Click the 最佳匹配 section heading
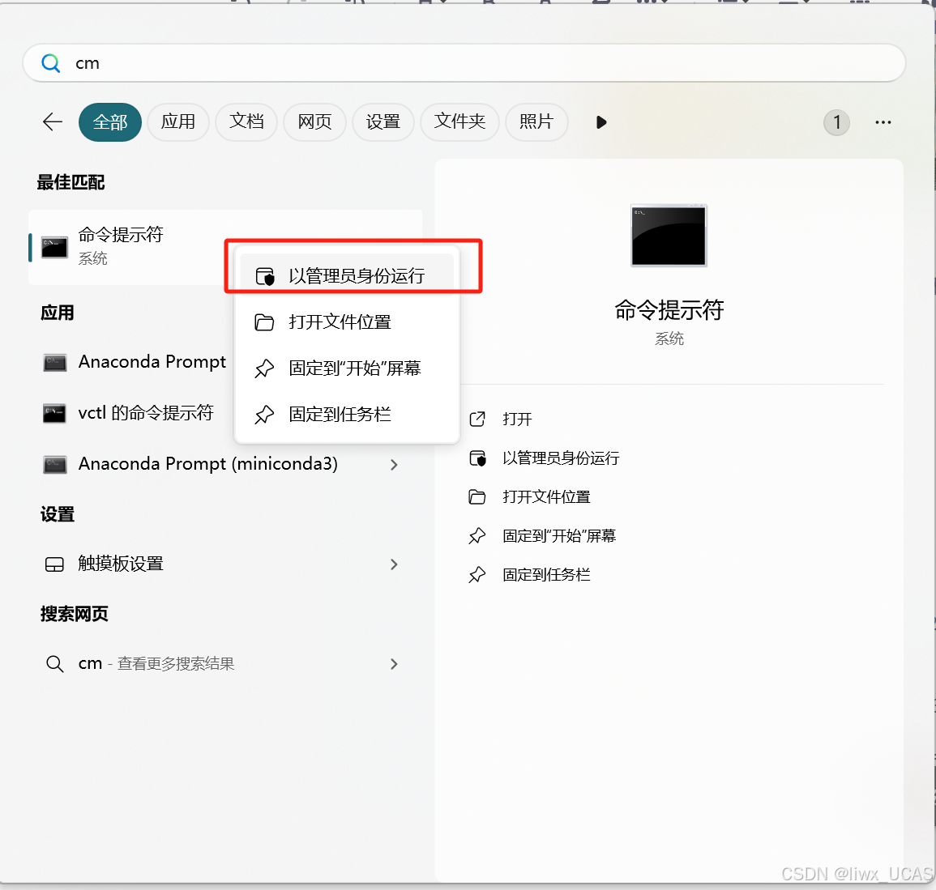Image resolution: width=936 pixels, height=890 pixels. (71, 182)
